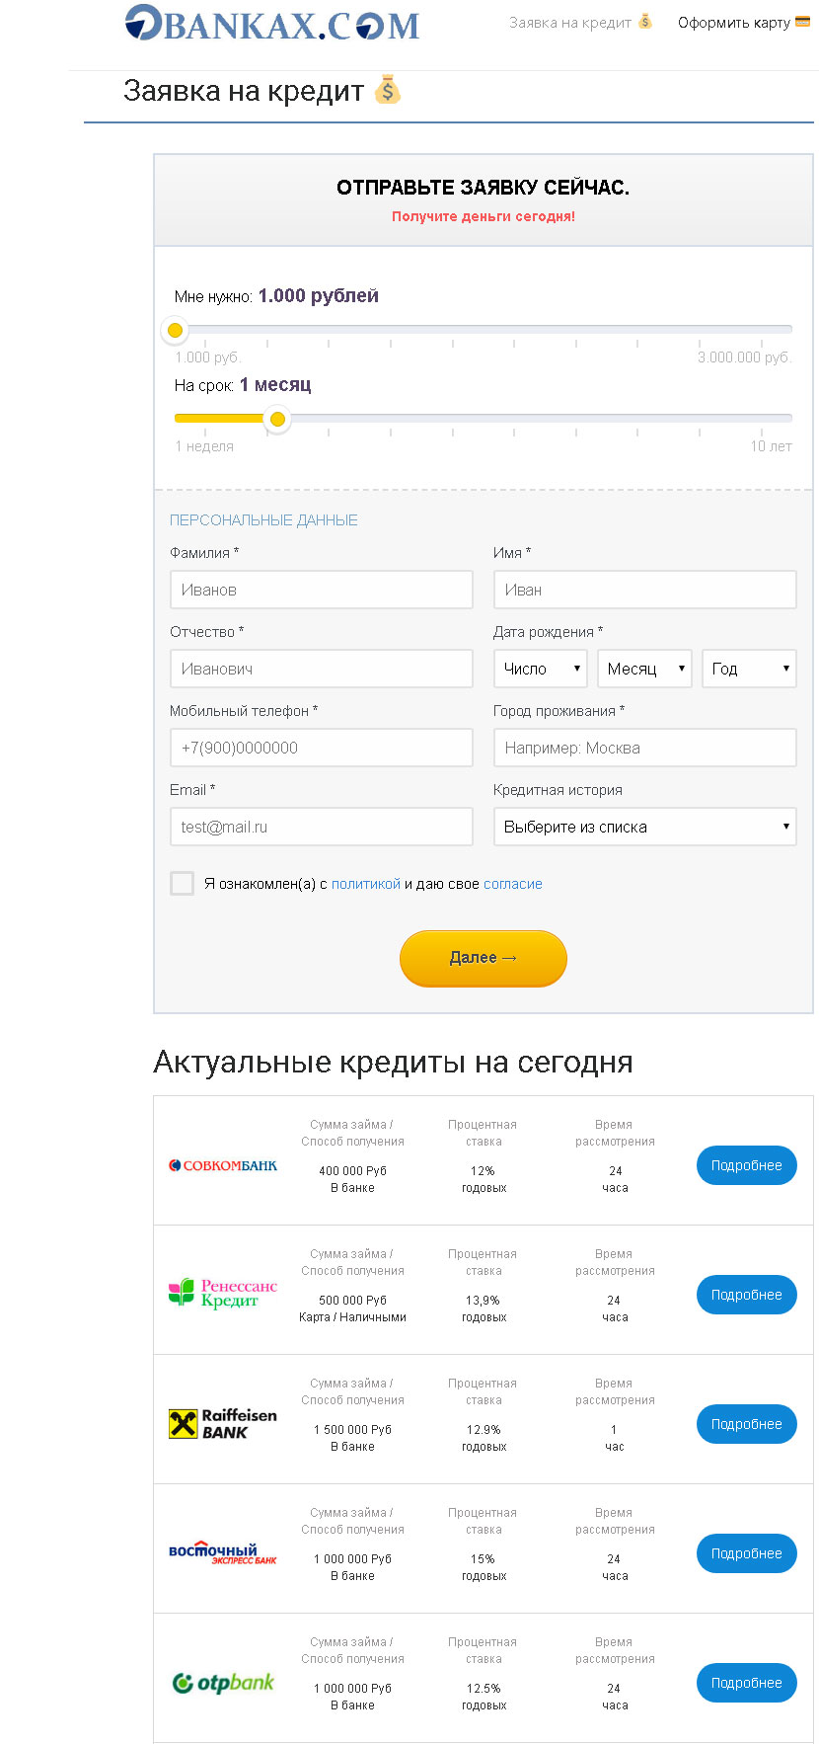Click Подробнее for Raiffeisen Bank

click(747, 1424)
